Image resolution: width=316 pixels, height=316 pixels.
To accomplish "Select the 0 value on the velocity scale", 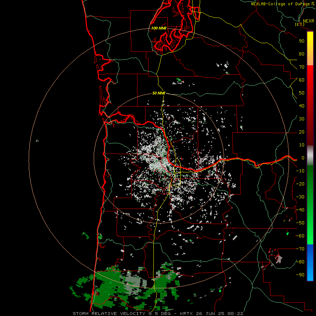I will coord(303,158).
